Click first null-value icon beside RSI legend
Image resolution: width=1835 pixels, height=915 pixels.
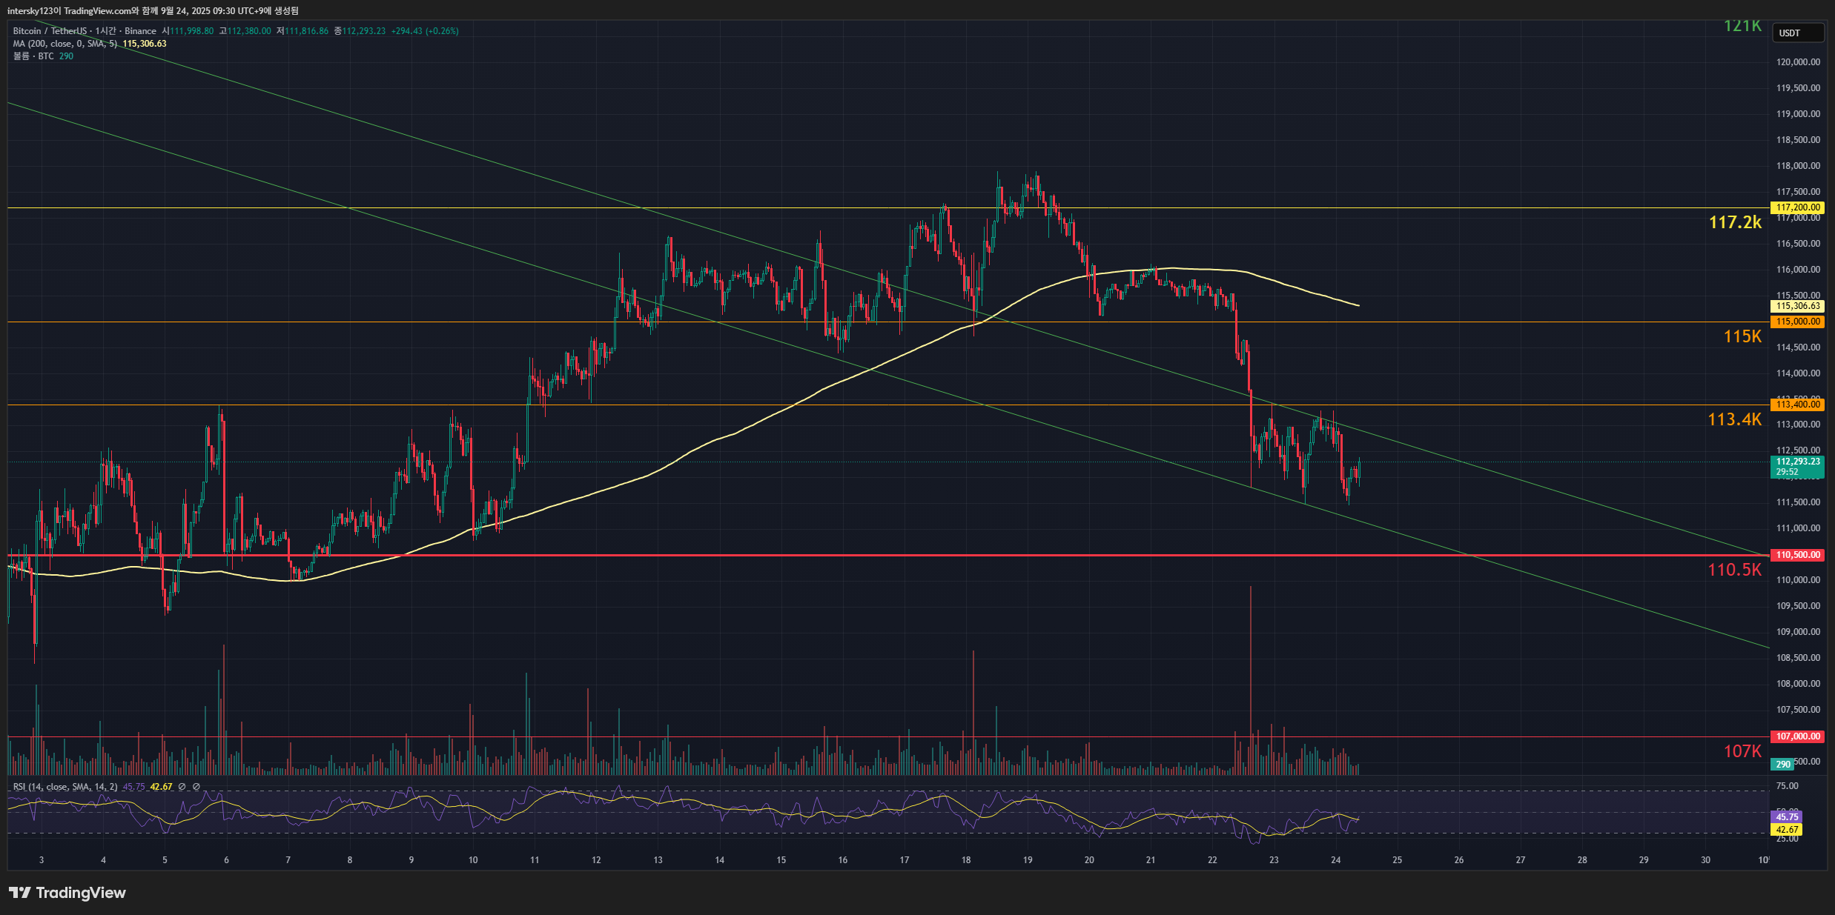(182, 787)
